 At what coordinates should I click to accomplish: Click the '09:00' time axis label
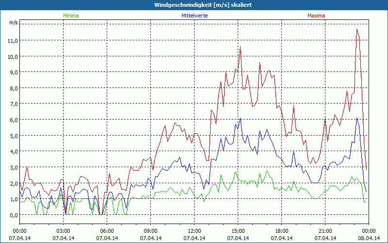pos(151,231)
